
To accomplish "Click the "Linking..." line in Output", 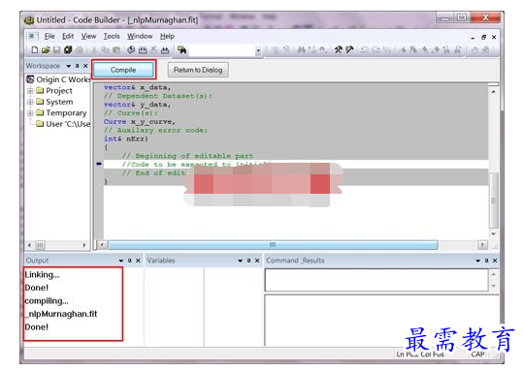I will pyautogui.click(x=42, y=275).
